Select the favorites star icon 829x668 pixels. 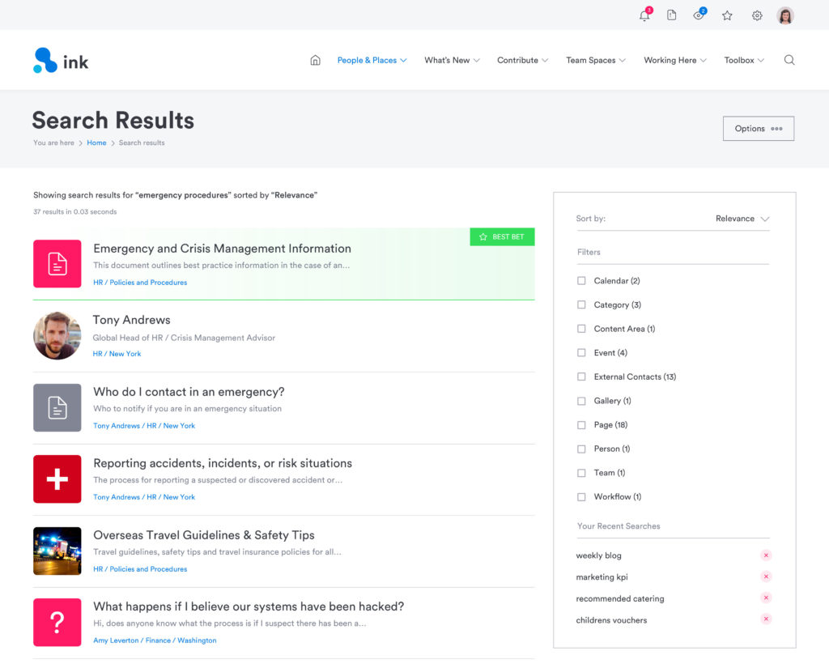726,15
